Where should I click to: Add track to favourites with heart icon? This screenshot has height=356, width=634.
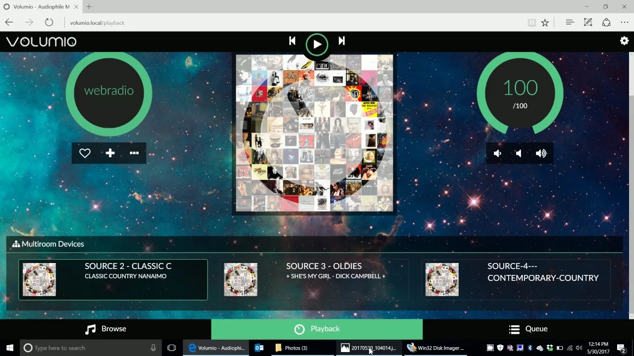85,153
